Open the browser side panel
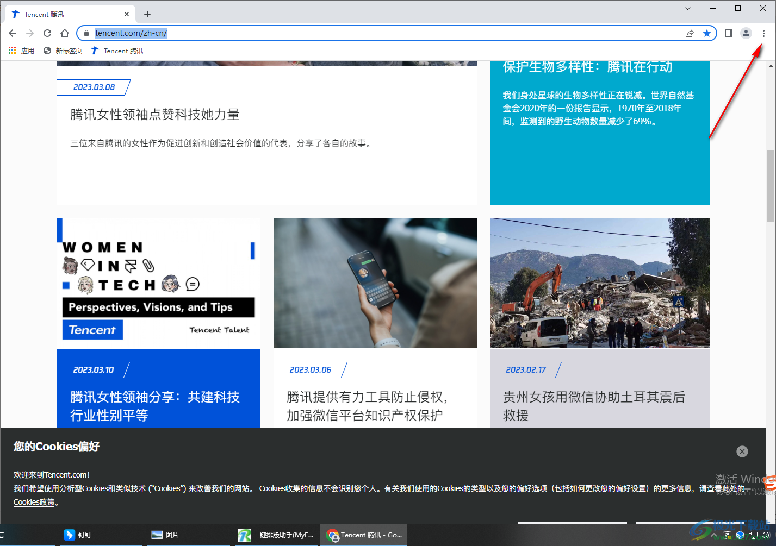 [729, 33]
